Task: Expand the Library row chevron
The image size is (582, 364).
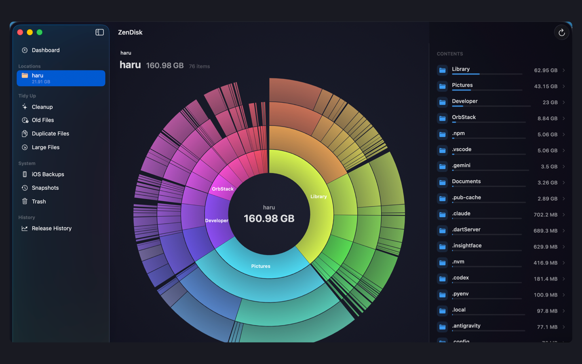Action: (564, 70)
